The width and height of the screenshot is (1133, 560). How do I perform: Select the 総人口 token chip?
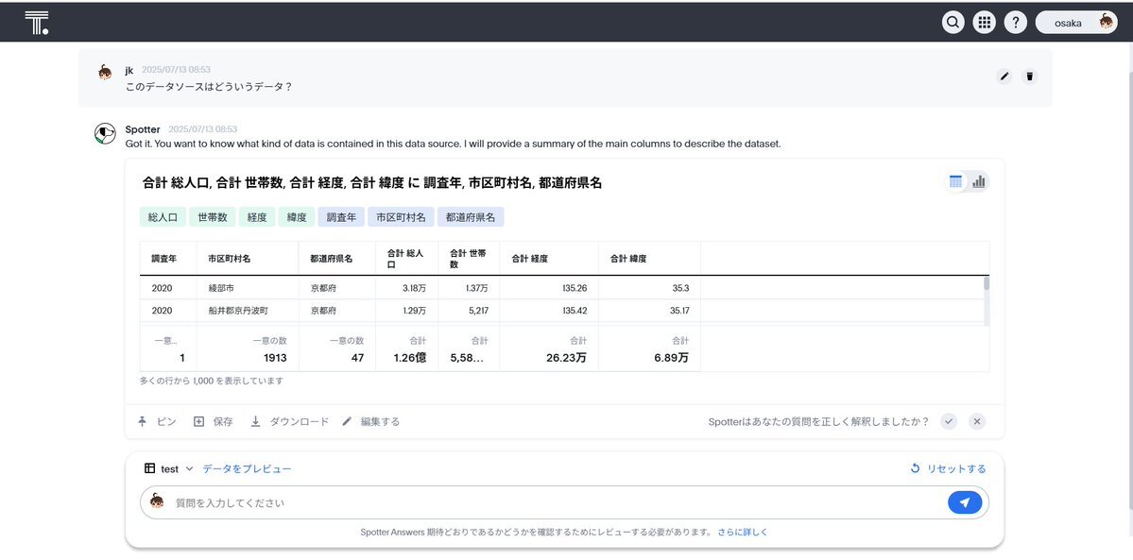tap(163, 217)
